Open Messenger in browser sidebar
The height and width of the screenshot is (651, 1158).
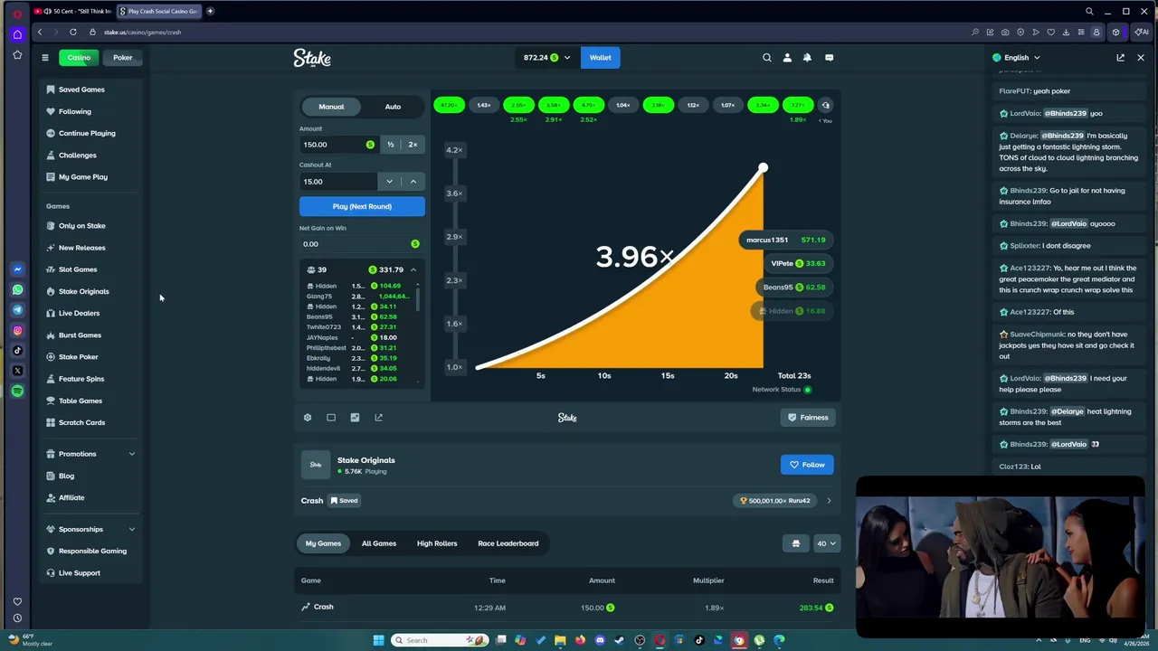click(x=17, y=269)
